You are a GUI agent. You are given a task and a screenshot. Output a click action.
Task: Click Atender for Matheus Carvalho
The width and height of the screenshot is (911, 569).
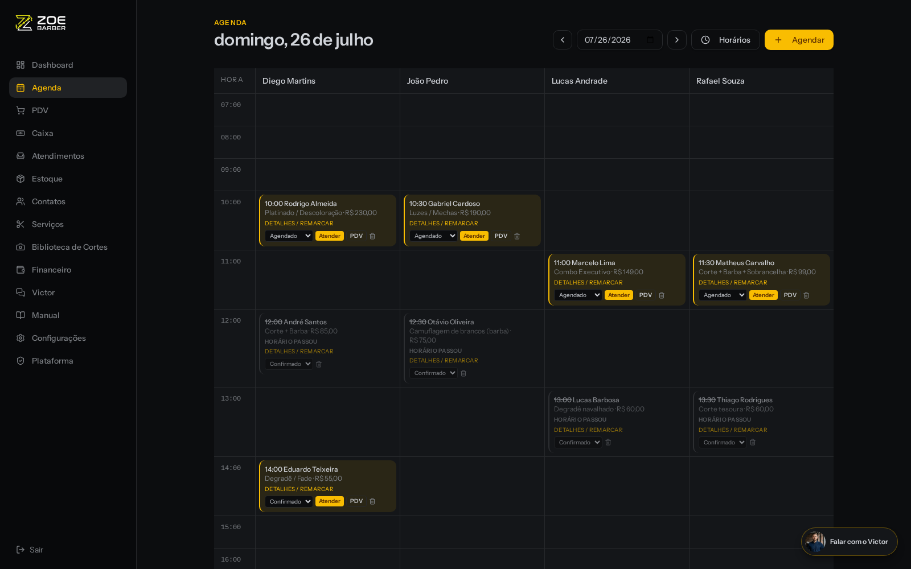coord(764,295)
